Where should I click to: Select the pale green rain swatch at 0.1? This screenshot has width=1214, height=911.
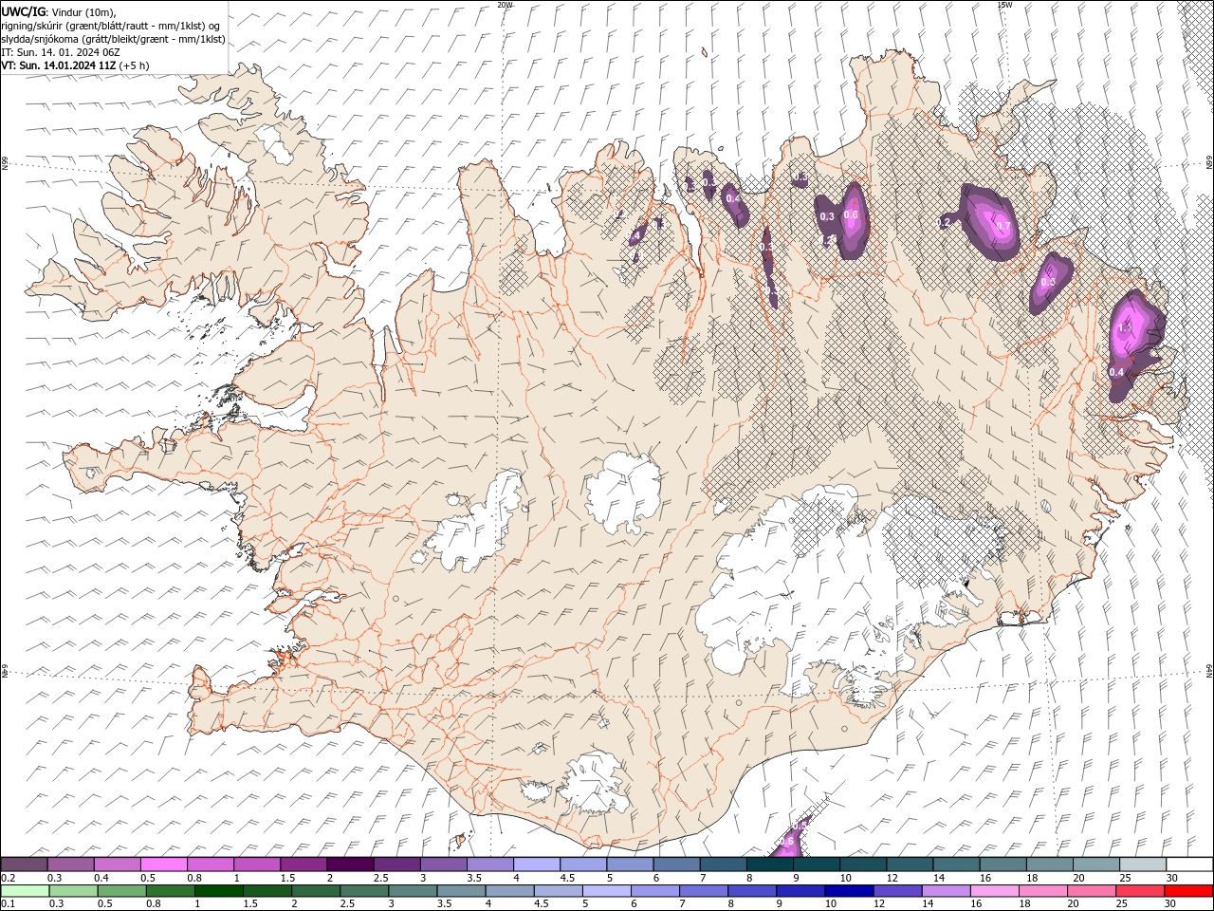coord(26,891)
